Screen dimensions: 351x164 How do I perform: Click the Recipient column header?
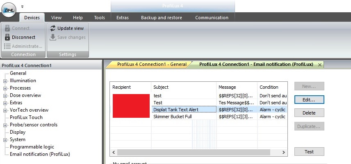click(130, 87)
